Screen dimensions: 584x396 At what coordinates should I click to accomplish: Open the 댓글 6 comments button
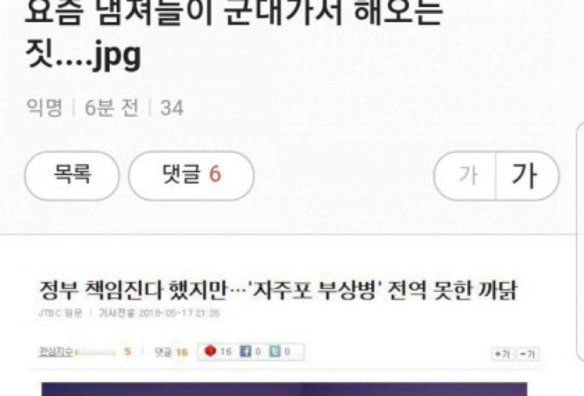coord(191,176)
